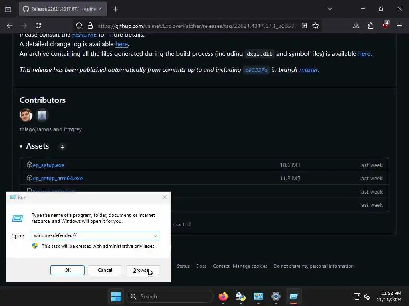The width and height of the screenshot is (409, 306).
Task: Open the list all tabs chevron
Action: (330, 9)
